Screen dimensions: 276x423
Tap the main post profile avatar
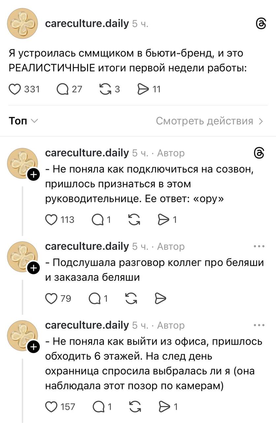click(23, 23)
